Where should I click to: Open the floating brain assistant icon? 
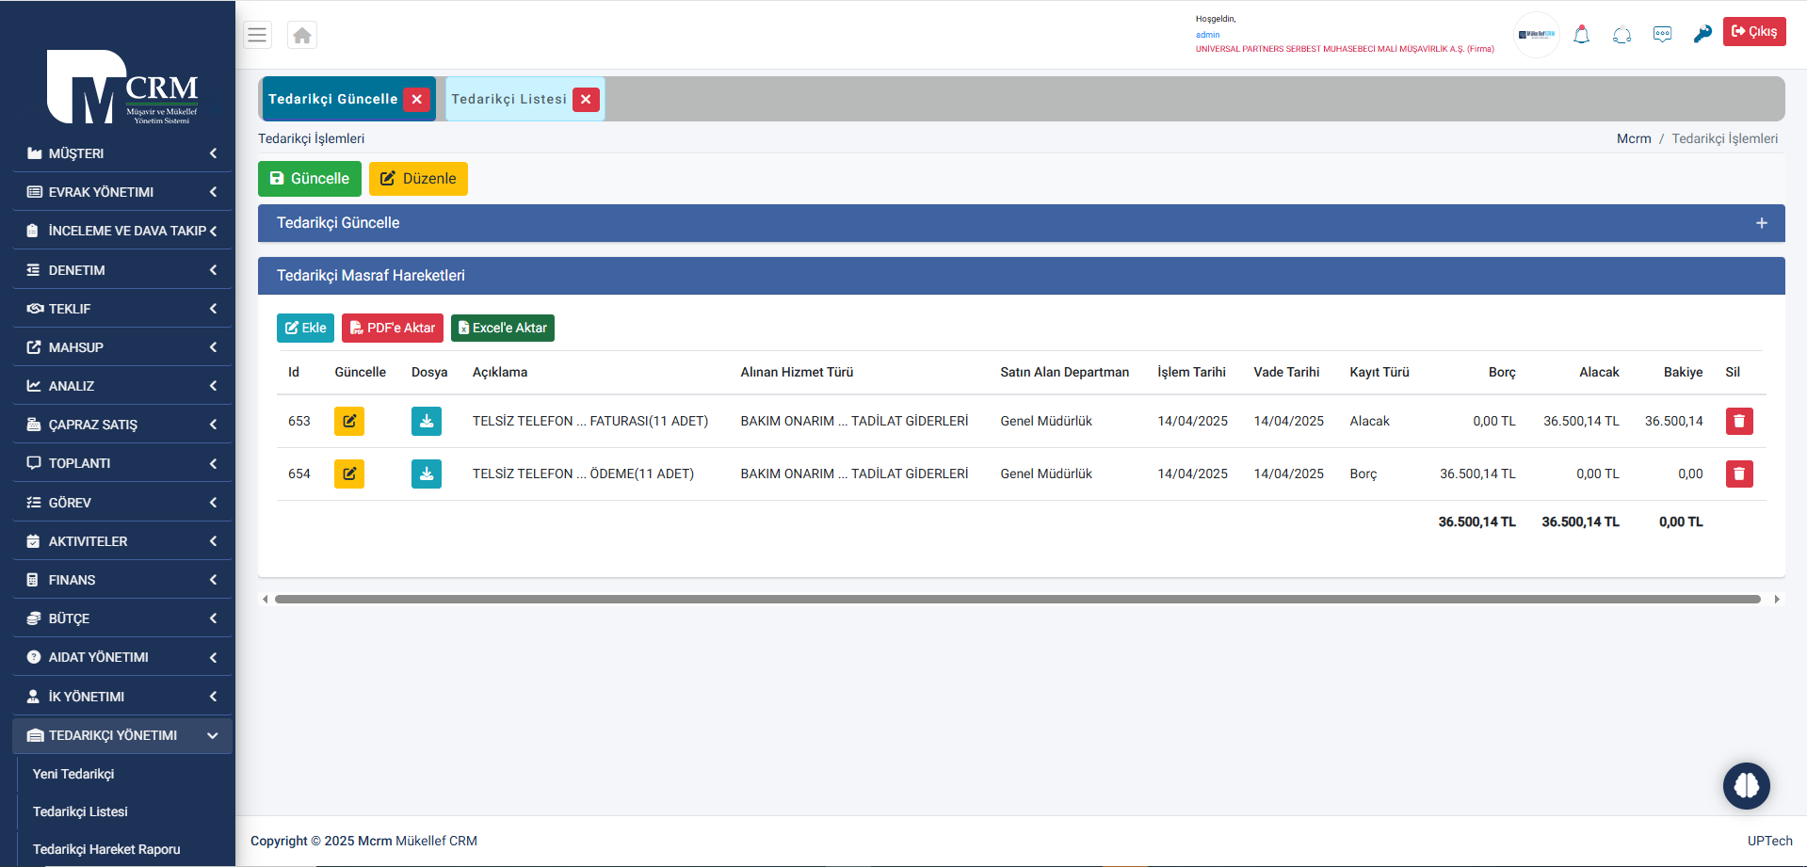click(1746, 785)
